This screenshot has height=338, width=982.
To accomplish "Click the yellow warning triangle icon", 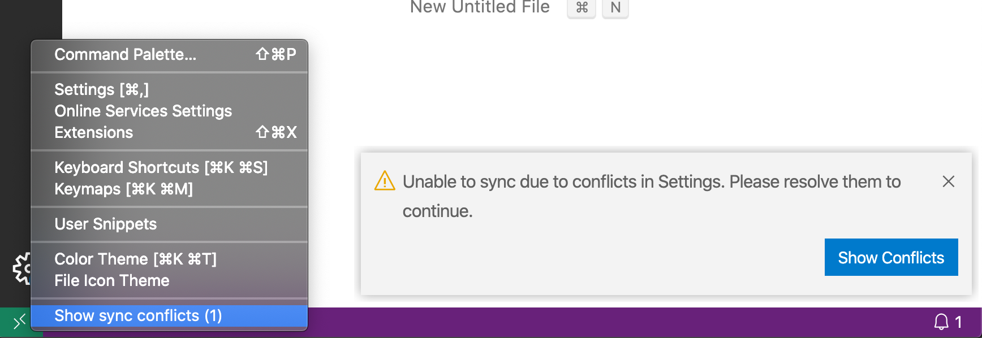I will [x=384, y=182].
